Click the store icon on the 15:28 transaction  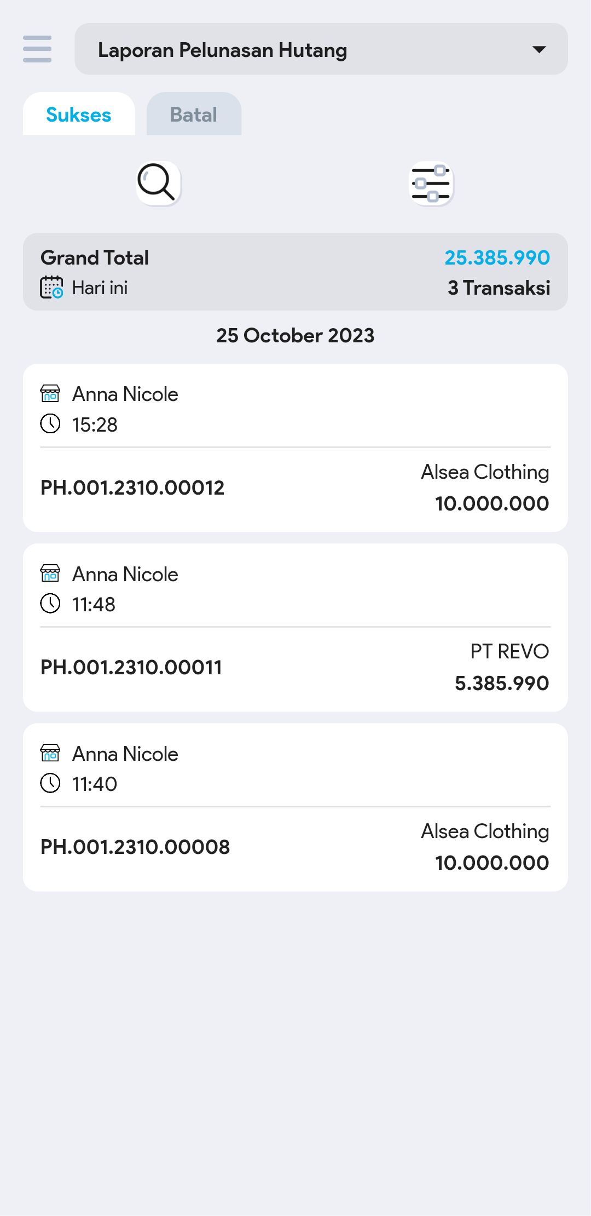point(50,393)
